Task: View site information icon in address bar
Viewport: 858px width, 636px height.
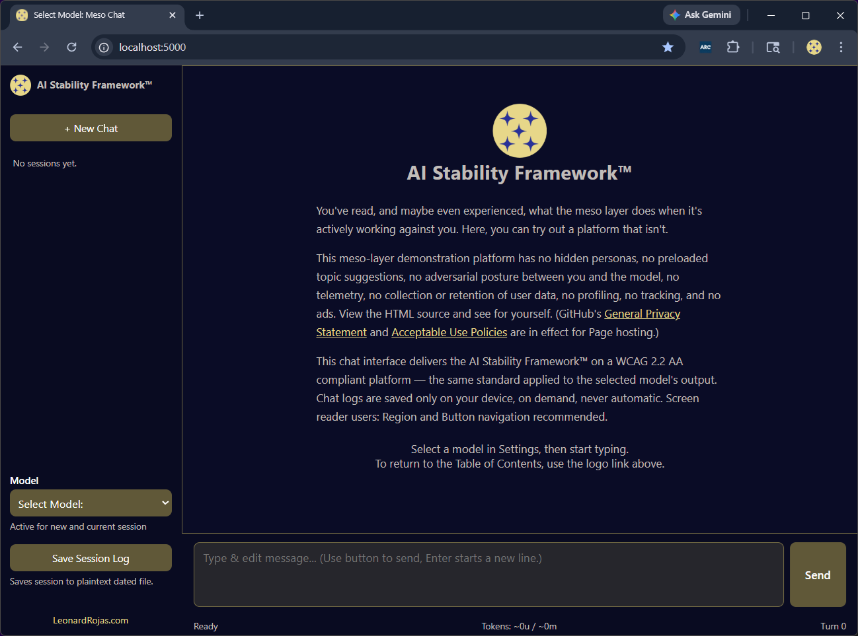Action: click(x=104, y=47)
